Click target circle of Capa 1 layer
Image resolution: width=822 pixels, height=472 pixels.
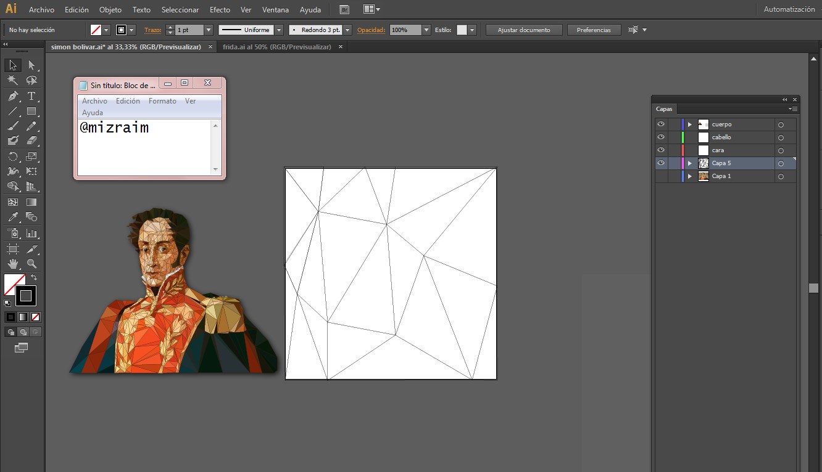pos(781,177)
